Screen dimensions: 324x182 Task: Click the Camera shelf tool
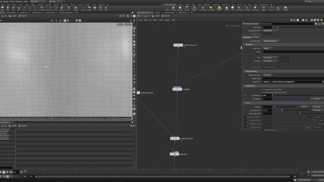click(167, 8)
